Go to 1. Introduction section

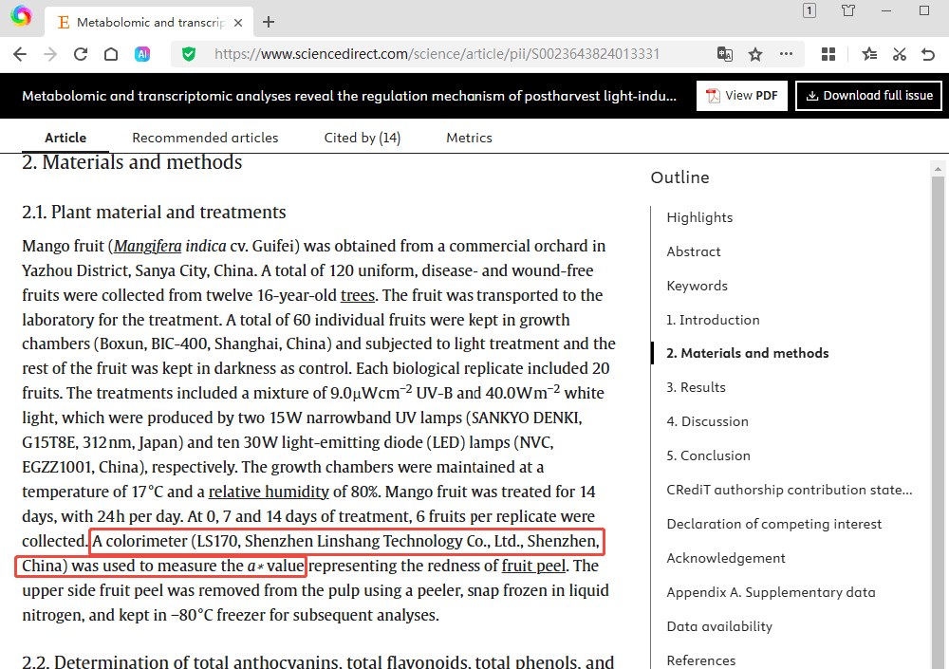click(713, 320)
